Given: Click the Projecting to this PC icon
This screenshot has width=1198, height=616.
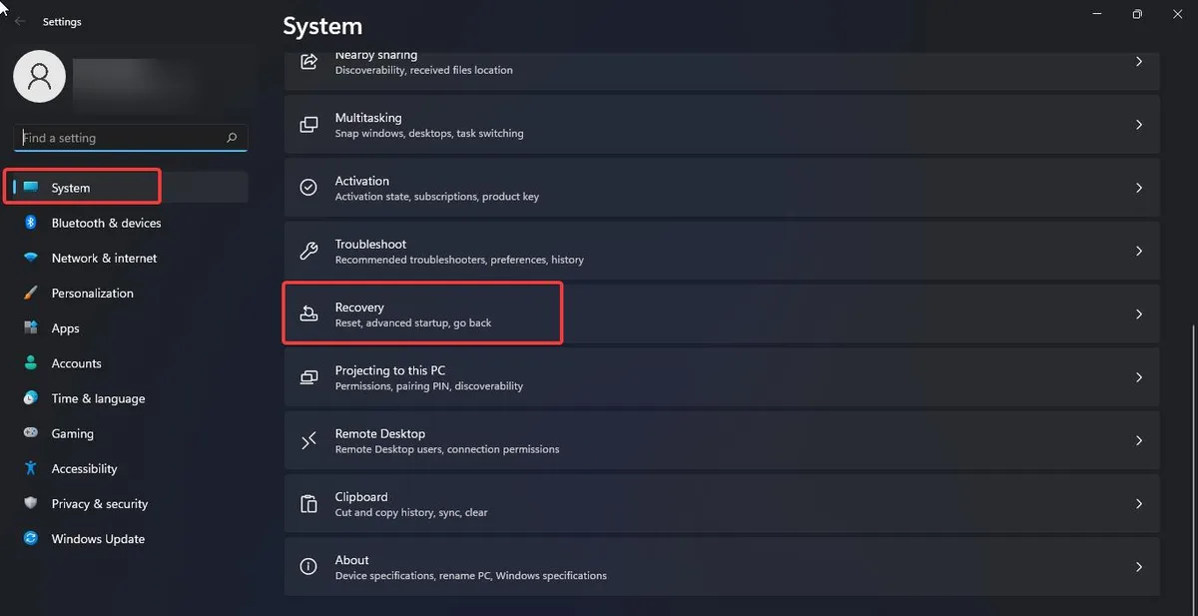Looking at the screenshot, I should click(x=309, y=377).
